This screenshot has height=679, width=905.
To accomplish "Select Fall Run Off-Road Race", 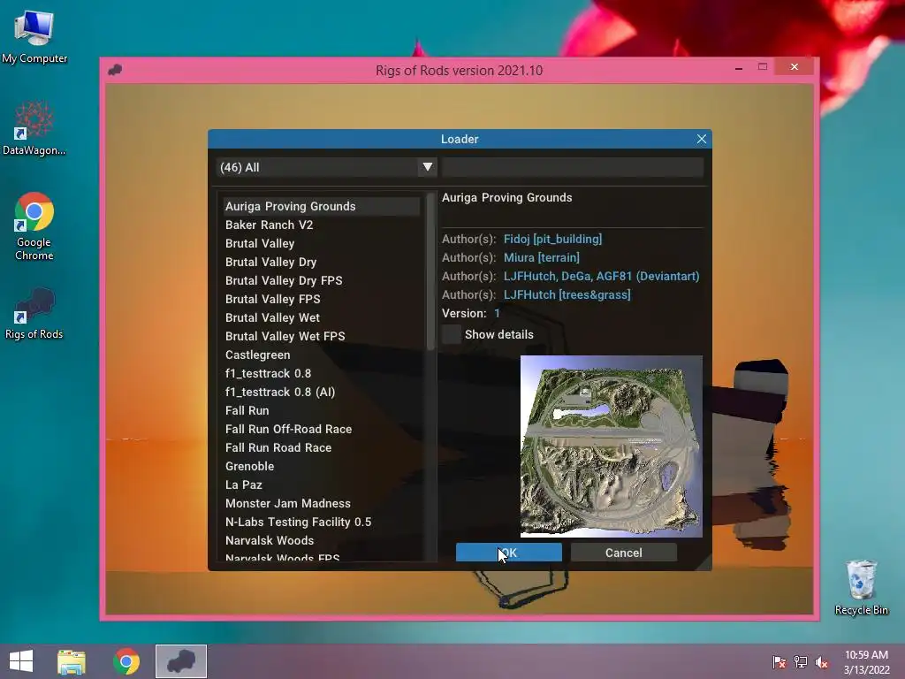I will [x=322, y=429].
